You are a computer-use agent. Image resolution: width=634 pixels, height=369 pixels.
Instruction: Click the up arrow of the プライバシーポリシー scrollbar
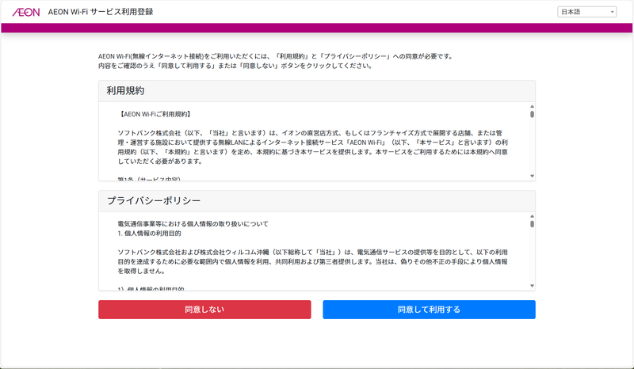click(532, 217)
